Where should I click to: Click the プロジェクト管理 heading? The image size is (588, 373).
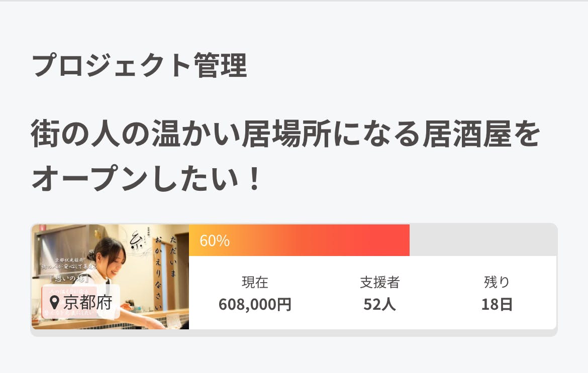tap(140, 66)
